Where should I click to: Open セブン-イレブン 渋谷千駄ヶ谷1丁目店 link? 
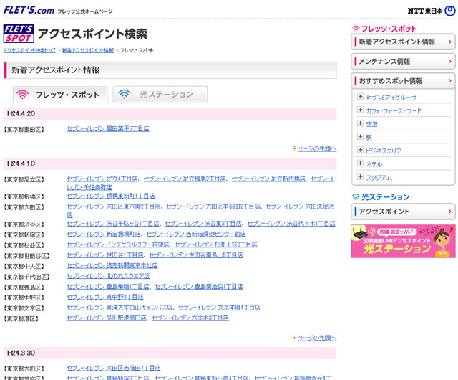113,224
